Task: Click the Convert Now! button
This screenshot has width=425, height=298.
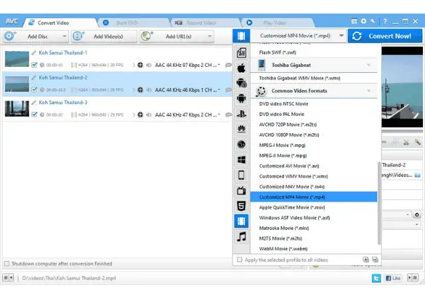Action: click(385, 36)
